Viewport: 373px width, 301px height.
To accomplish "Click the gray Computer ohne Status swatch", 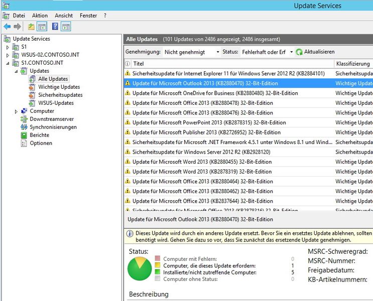I will [158, 278].
